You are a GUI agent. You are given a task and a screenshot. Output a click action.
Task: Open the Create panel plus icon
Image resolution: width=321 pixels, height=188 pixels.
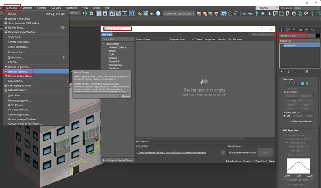click(x=282, y=30)
